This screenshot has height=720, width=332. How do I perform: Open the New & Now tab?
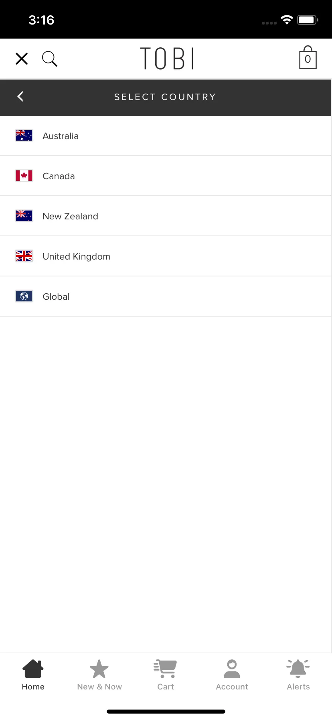pyautogui.click(x=99, y=675)
